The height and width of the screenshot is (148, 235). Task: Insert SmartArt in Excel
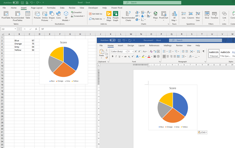click(x=77, y=12)
